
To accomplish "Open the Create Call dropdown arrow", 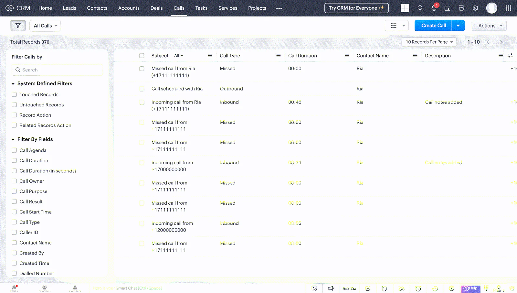I will click(458, 26).
